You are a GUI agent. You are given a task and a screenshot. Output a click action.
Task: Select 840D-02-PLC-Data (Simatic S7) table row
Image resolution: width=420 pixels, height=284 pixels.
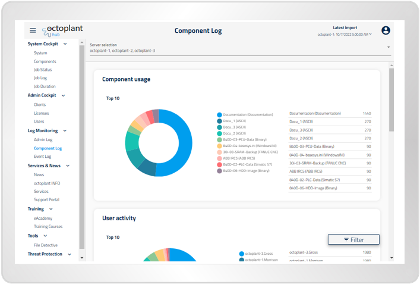330,180
